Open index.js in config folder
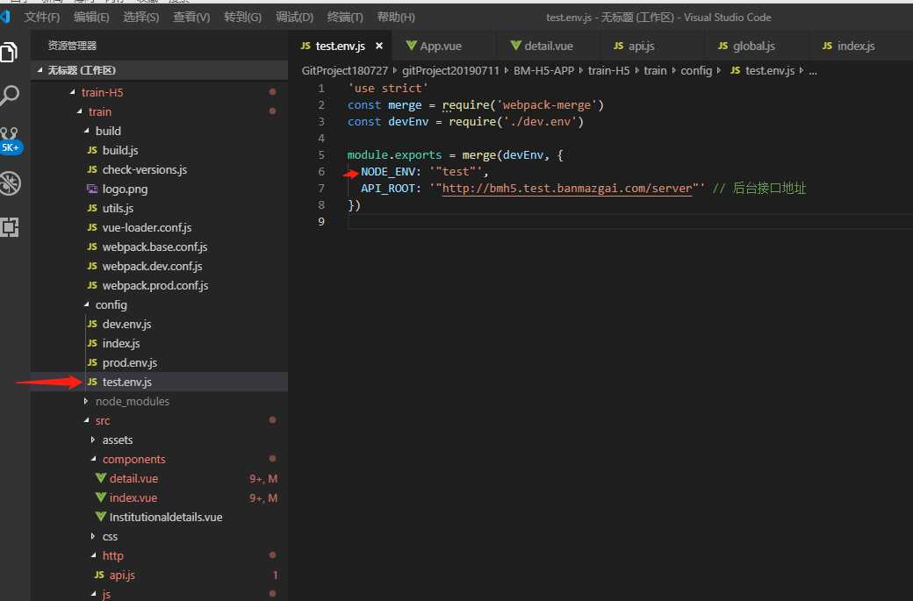This screenshot has width=913, height=601. coord(159,343)
